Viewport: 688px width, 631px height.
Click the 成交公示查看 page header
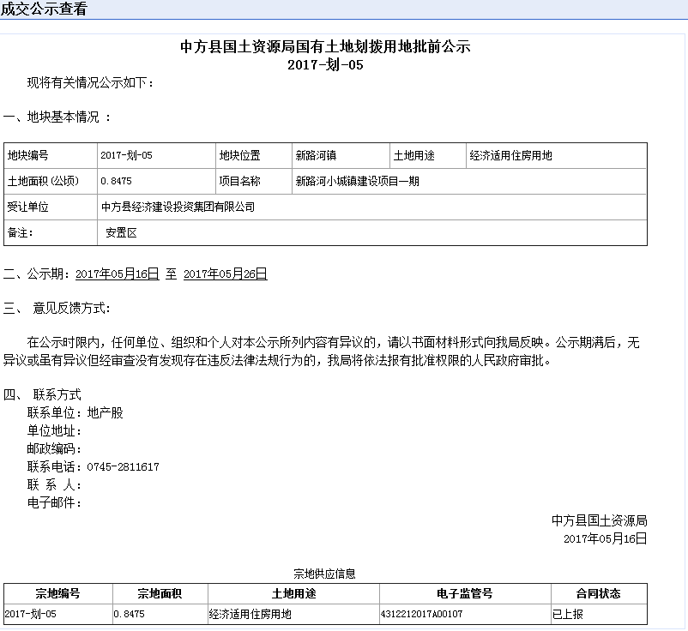(43, 9)
